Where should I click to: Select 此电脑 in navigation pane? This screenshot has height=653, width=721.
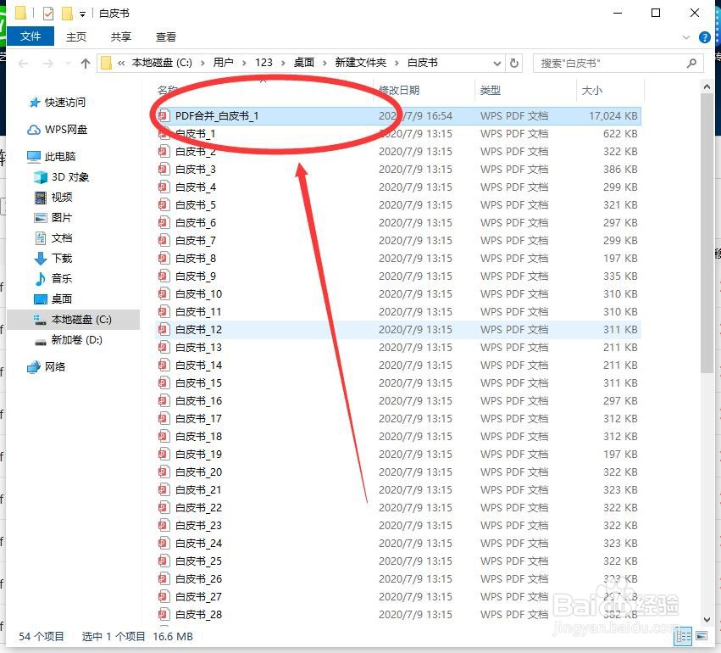tap(51, 156)
